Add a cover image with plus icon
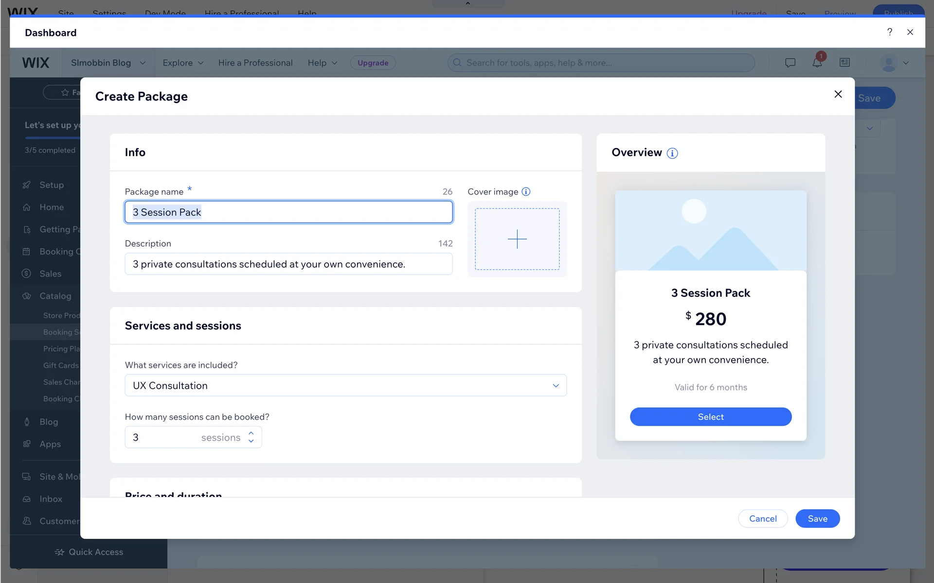 [517, 239]
